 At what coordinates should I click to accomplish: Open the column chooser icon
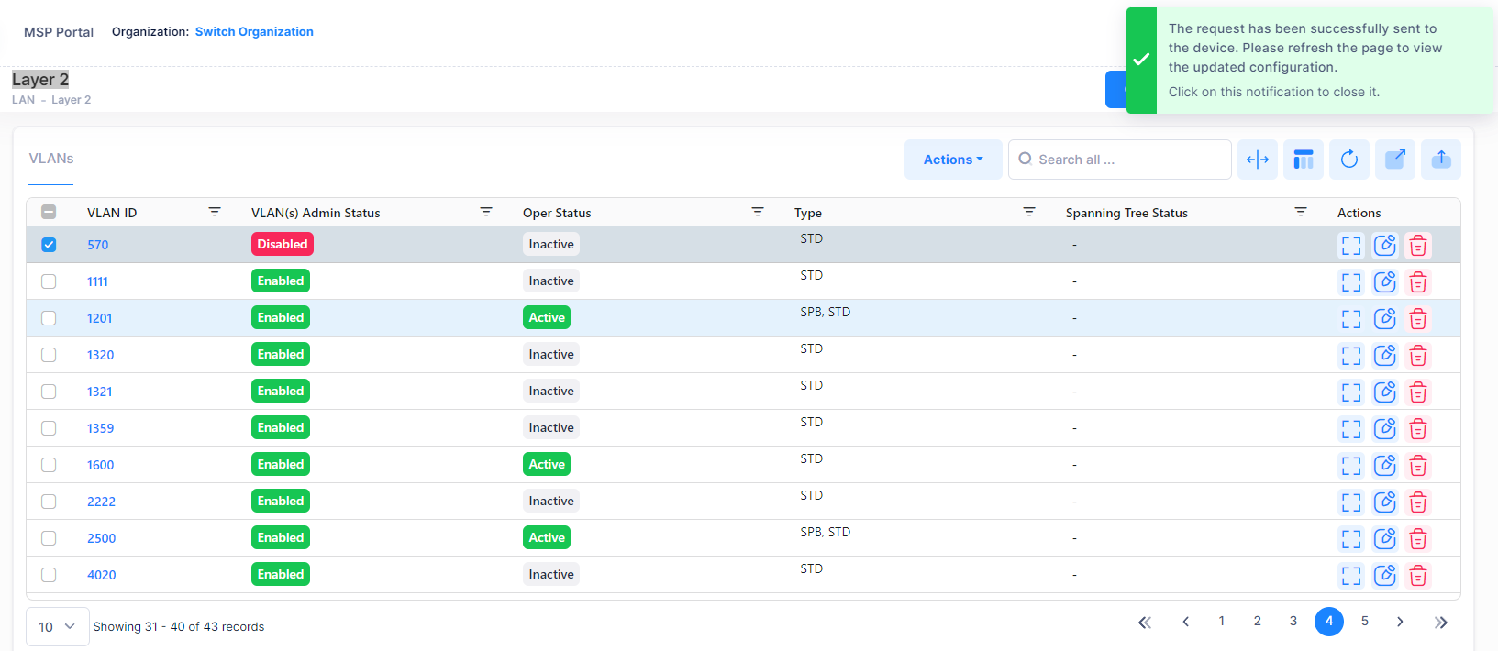[x=1303, y=160]
